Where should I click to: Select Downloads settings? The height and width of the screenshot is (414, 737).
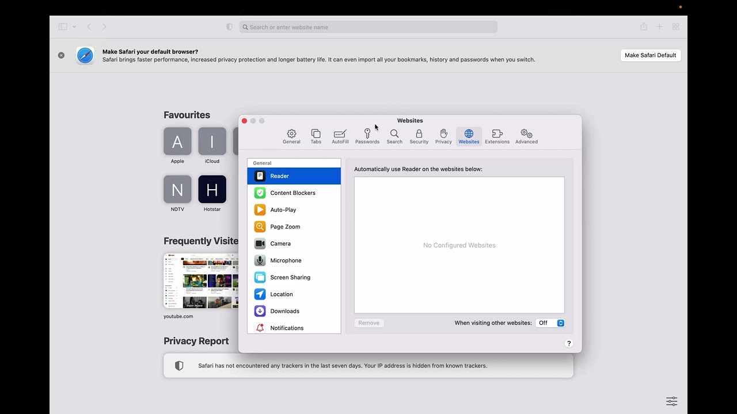(294, 311)
